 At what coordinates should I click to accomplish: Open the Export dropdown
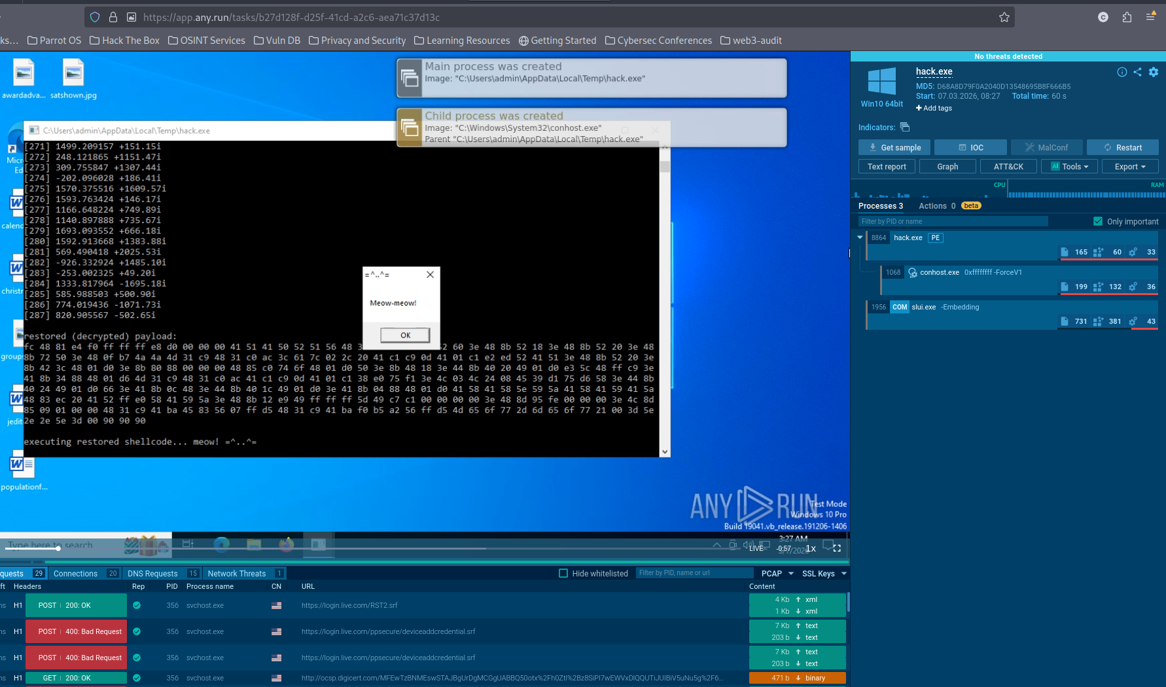(x=1129, y=166)
